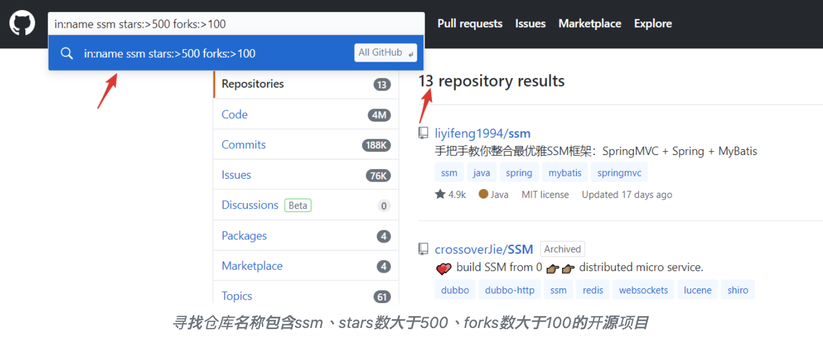Click the Archived label
Viewport: 823px width, 354px height.
(563, 249)
